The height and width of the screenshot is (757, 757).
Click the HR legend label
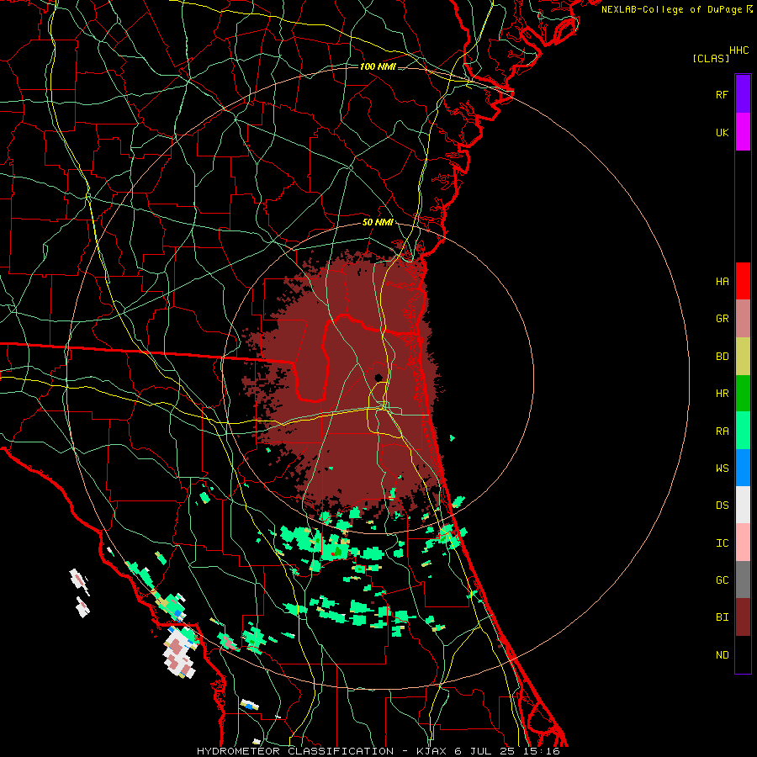(x=722, y=394)
